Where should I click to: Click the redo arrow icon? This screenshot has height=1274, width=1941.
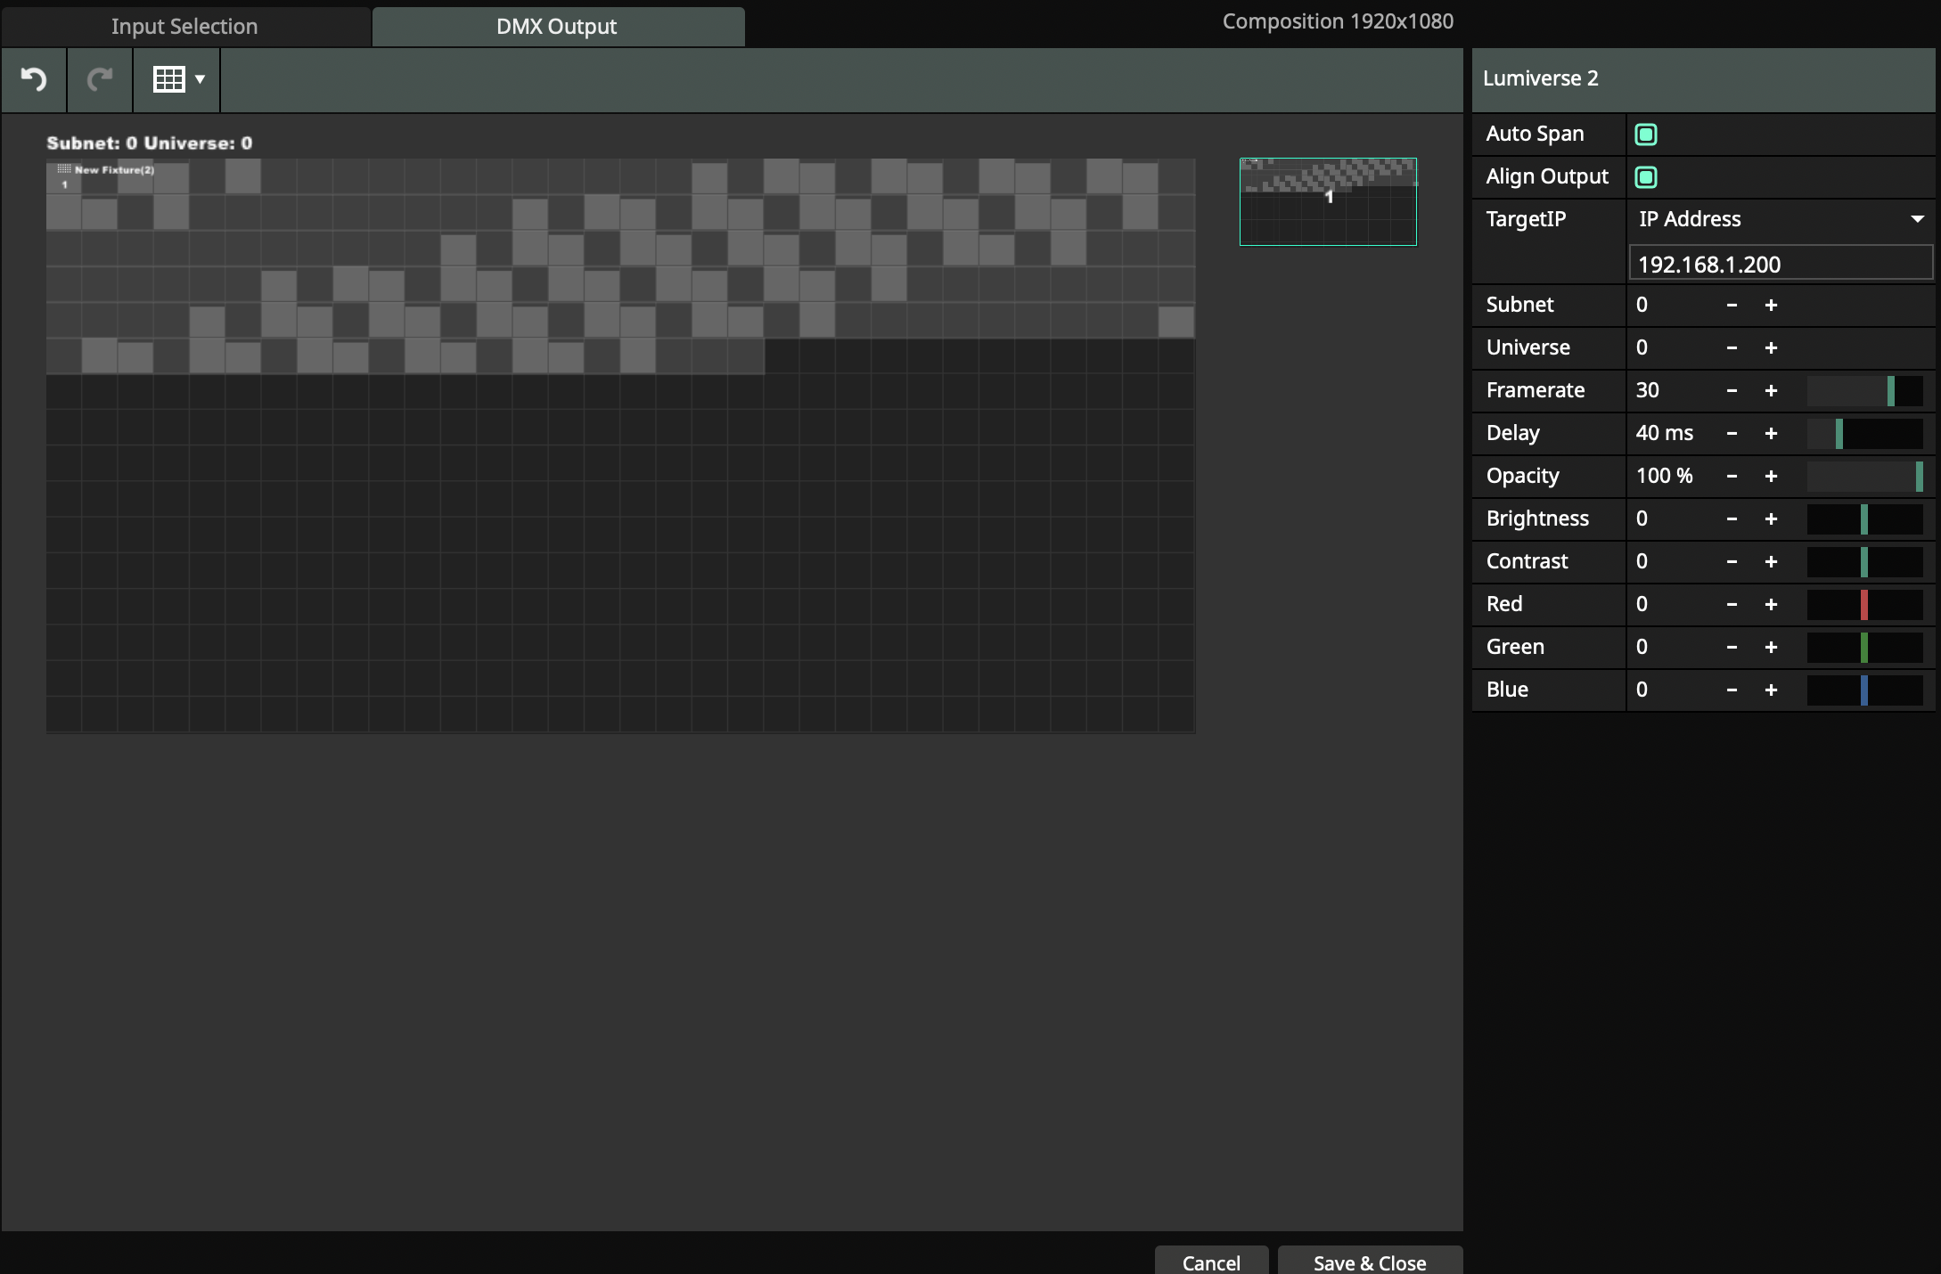100,80
